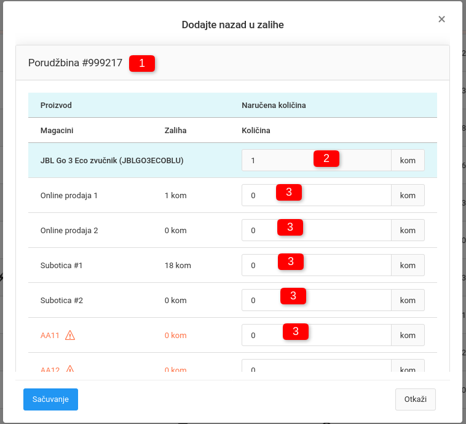Click the warning triangle icon beside AA12

point(70,369)
